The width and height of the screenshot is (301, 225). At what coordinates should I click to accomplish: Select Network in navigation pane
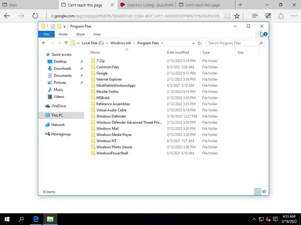coord(58,125)
